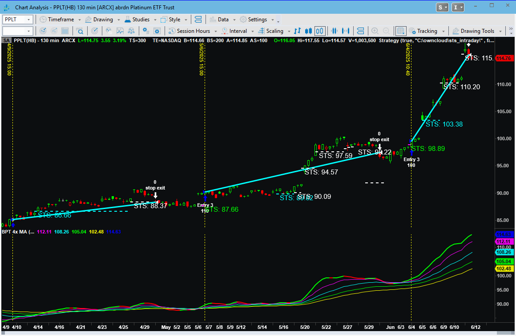Toggle the compress bar spacing button

point(335,31)
